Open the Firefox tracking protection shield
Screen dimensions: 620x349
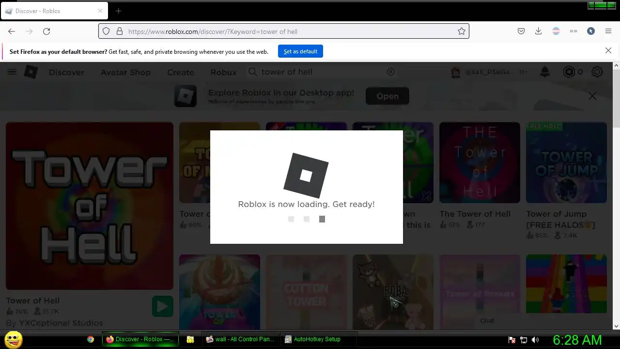pyautogui.click(x=106, y=31)
